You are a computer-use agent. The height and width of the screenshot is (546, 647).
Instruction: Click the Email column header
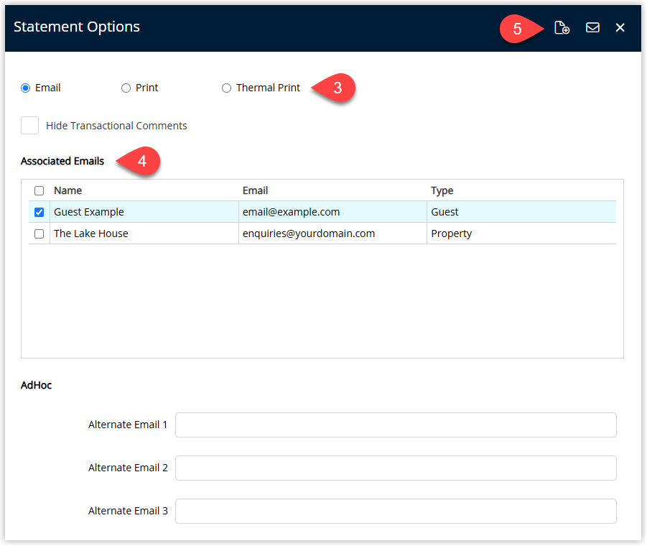pyautogui.click(x=255, y=190)
